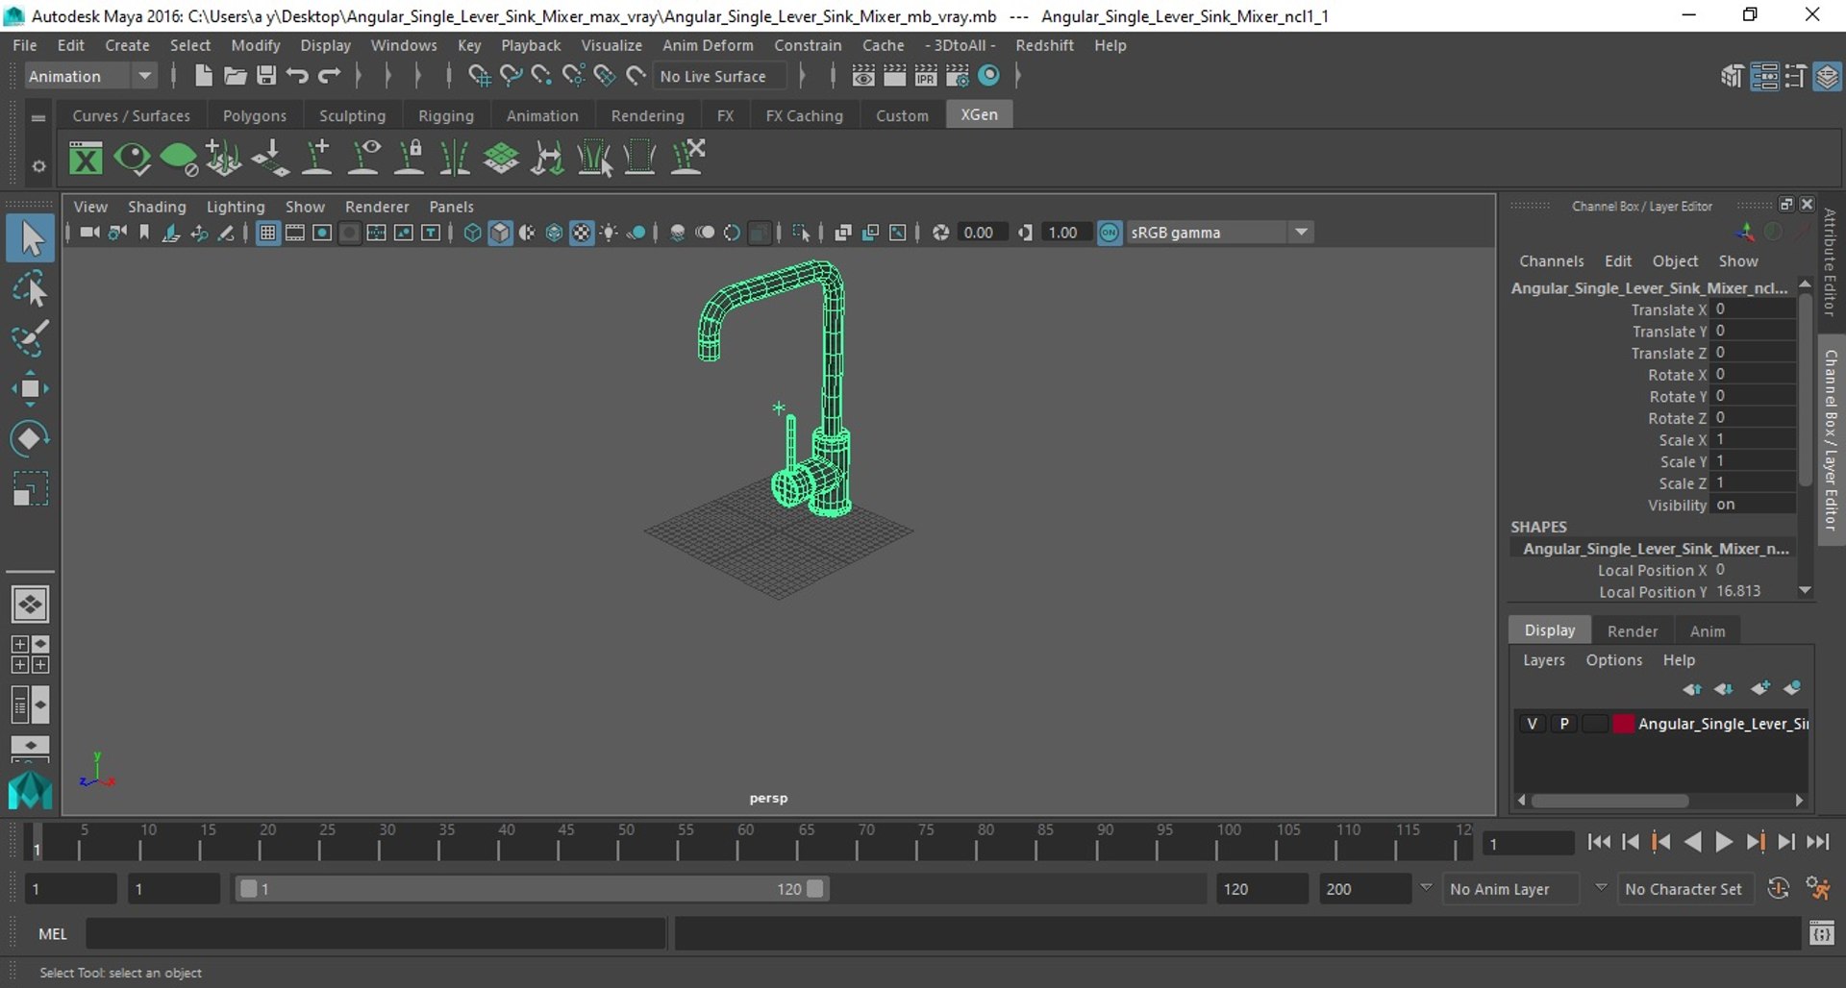
Task: Click frame 60 on the time slider
Action: pos(738,843)
